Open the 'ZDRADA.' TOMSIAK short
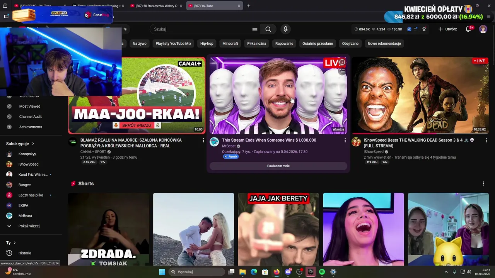This screenshot has width=495, height=278. coord(109,229)
